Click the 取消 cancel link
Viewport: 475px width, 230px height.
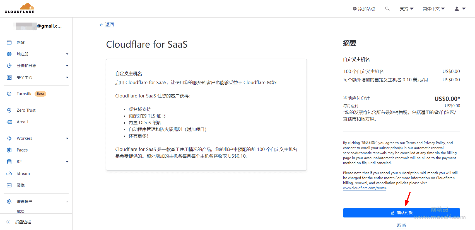[402, 226]
